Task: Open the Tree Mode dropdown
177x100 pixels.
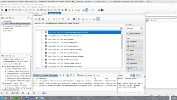Action: [141, 29]
